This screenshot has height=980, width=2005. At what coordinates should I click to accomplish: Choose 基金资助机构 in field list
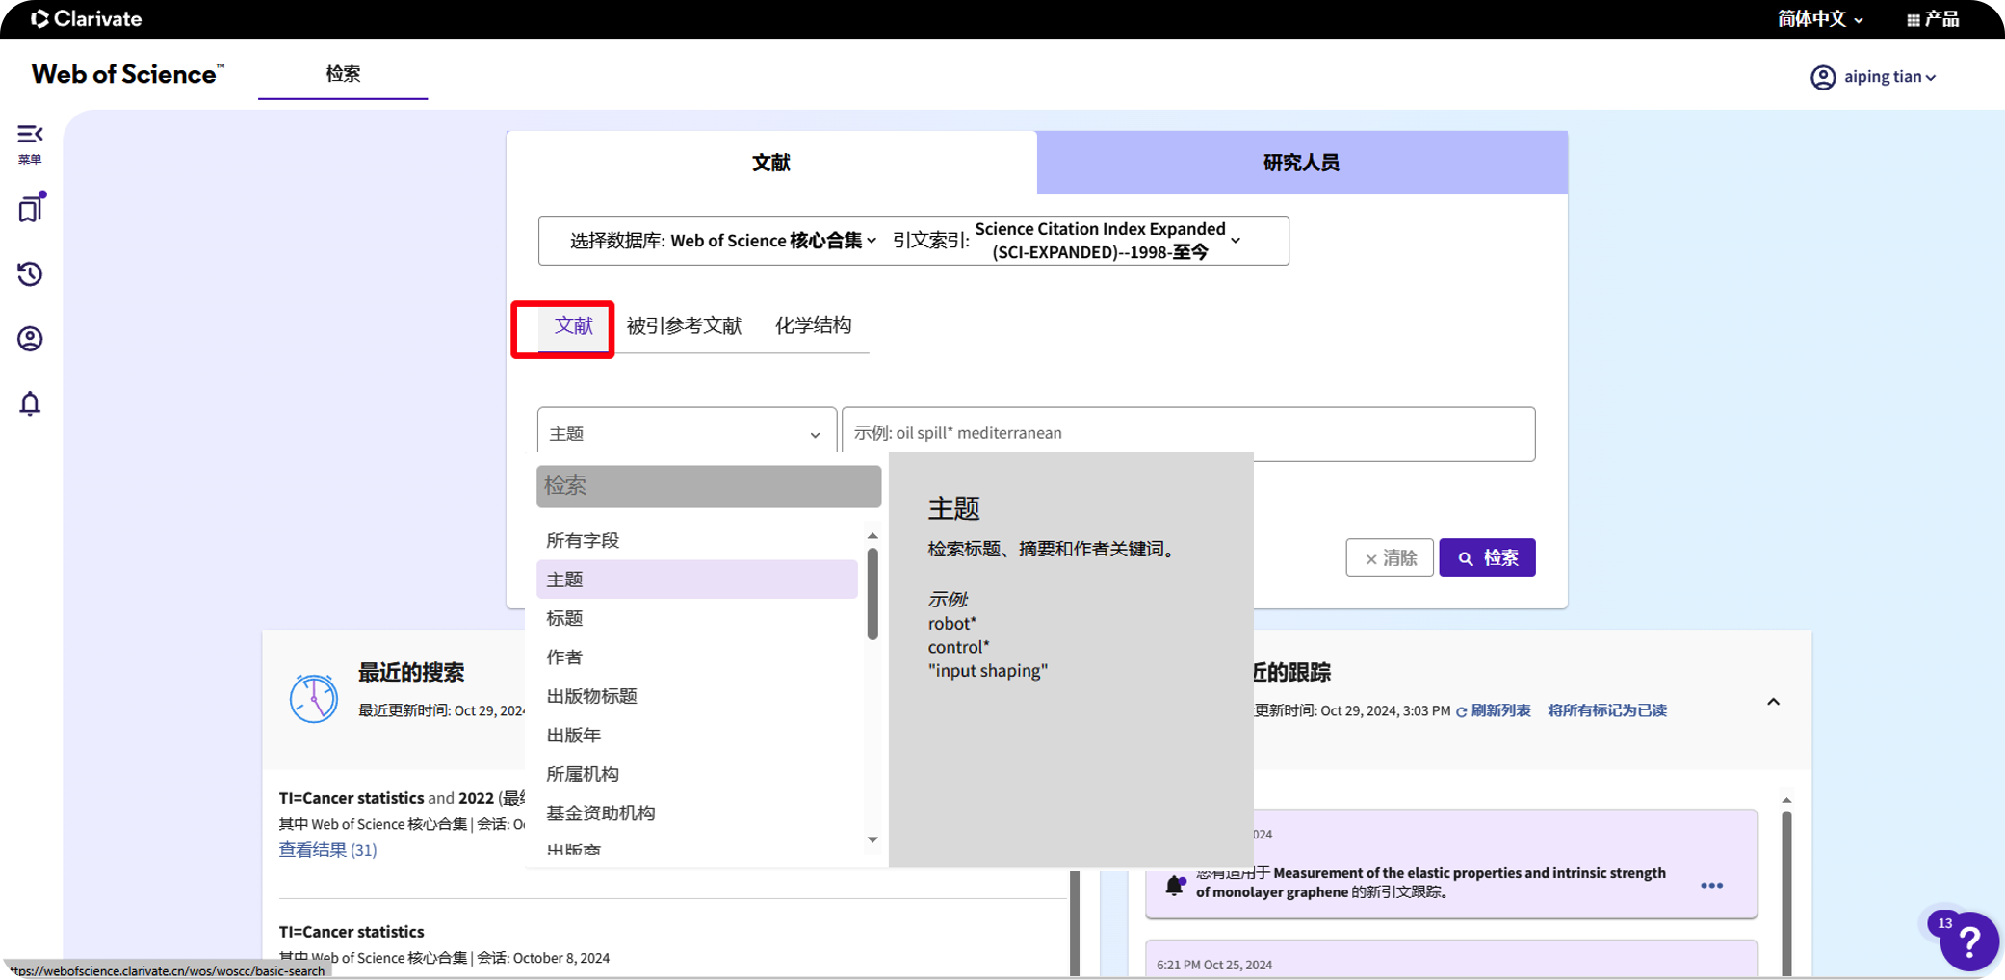(697, 812)
